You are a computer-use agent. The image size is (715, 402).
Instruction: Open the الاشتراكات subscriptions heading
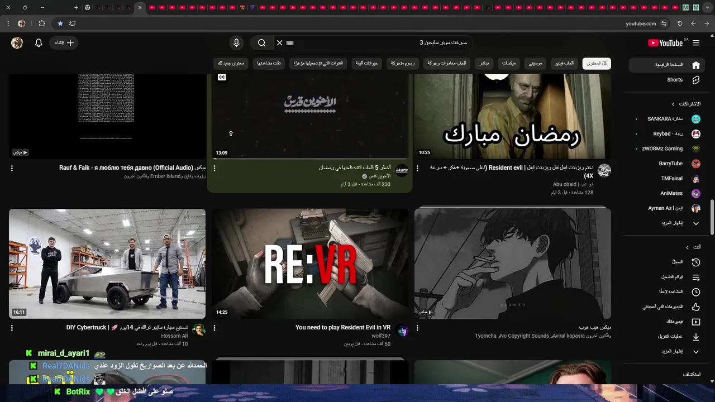685,104
